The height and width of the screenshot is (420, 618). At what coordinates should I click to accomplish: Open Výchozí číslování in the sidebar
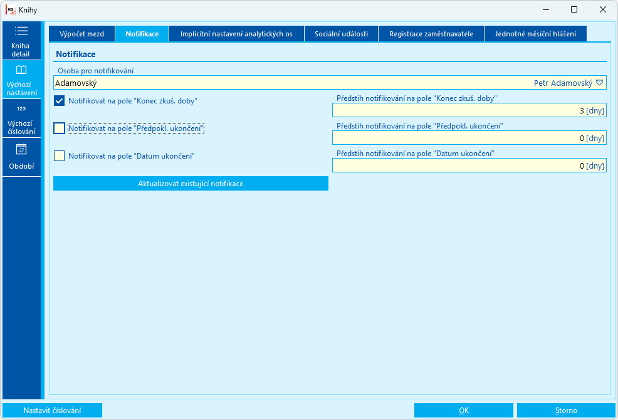[21, 118]
